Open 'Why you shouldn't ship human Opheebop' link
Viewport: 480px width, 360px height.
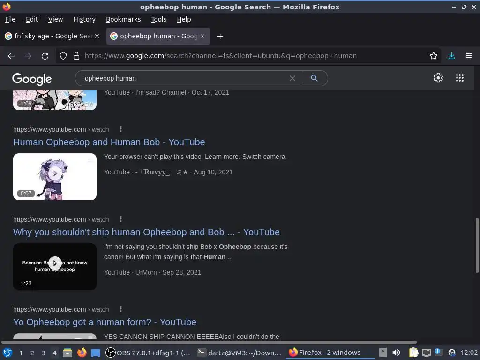tap(146, 232)
